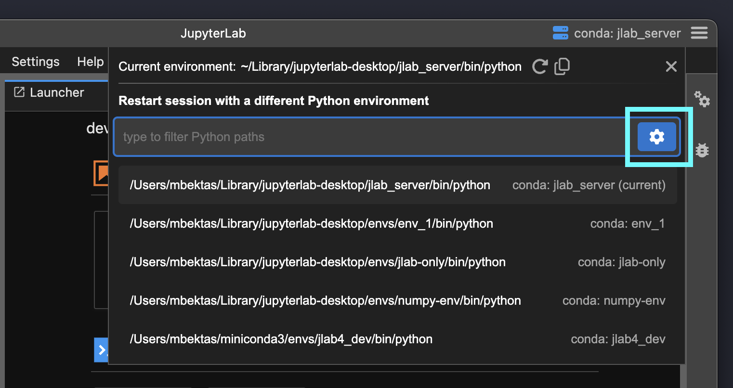Close the Python environment popup
This screenshot has width=733, height=388.
click(671, 66)
